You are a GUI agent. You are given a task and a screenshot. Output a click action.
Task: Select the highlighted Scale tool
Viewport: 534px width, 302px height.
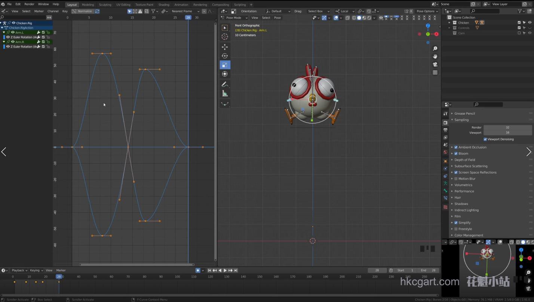coord(225,65)
